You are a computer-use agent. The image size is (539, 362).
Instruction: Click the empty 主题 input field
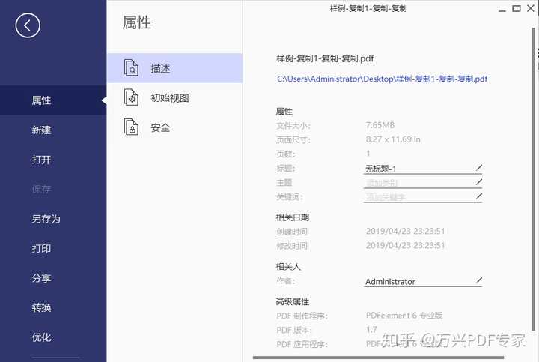(x=423, y=183)
